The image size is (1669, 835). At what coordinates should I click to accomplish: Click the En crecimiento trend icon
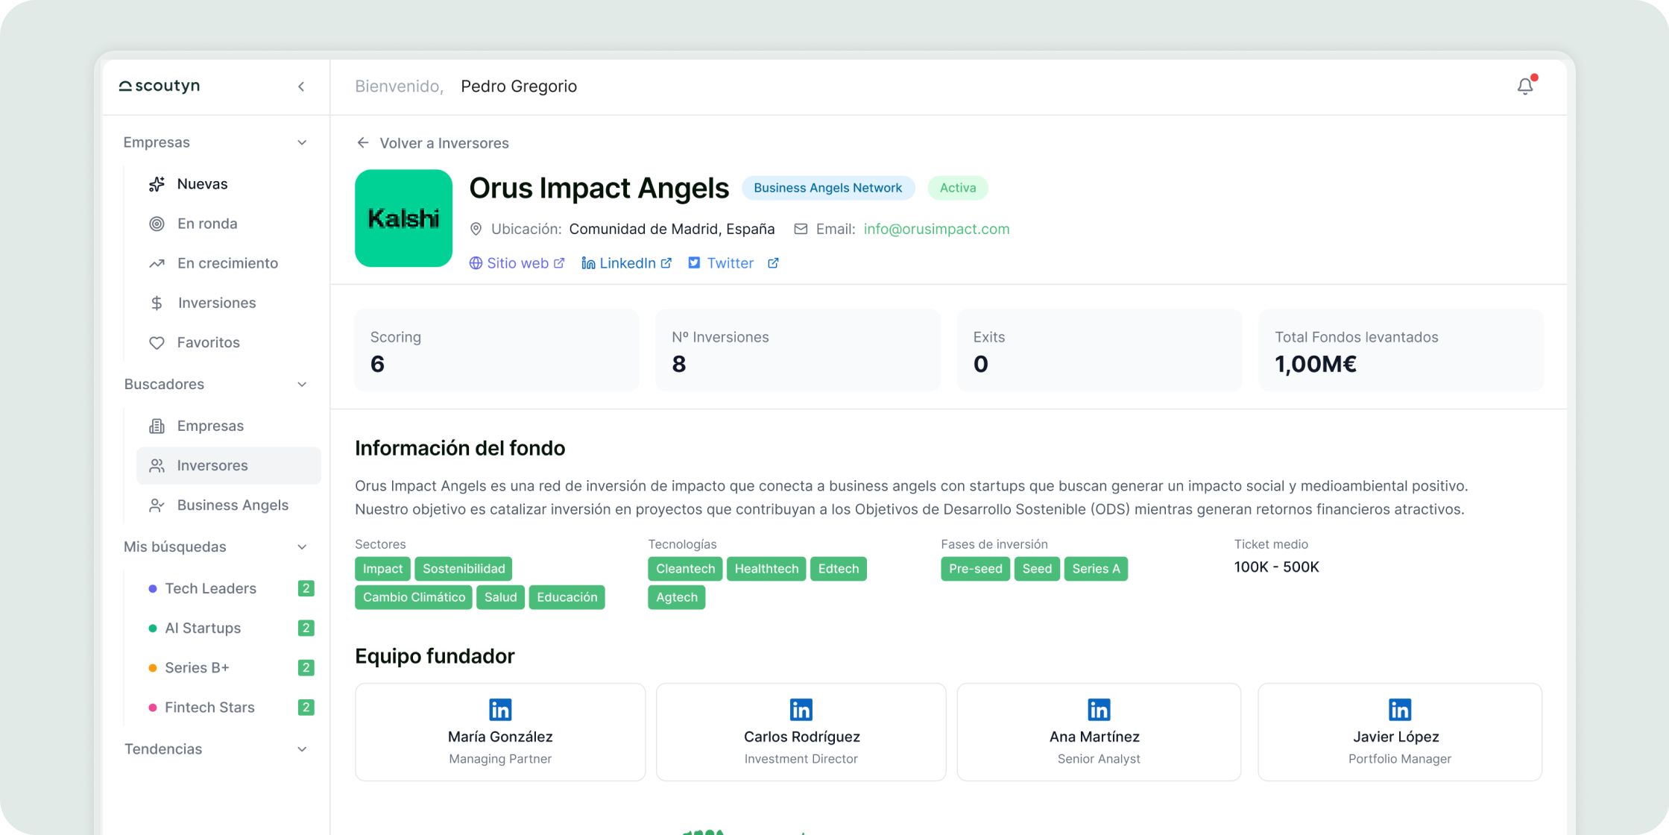point(157,263)
